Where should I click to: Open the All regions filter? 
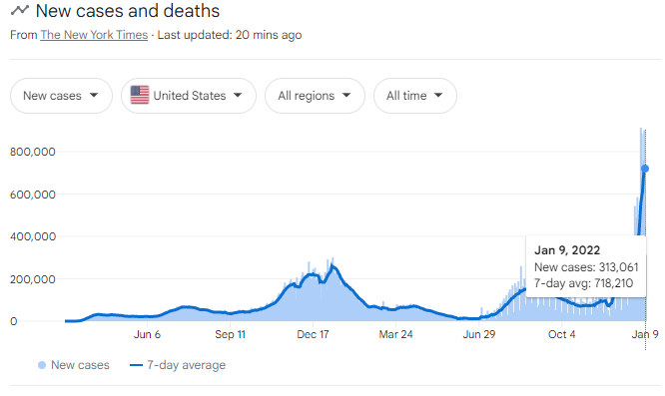click(x=316, y=96)
